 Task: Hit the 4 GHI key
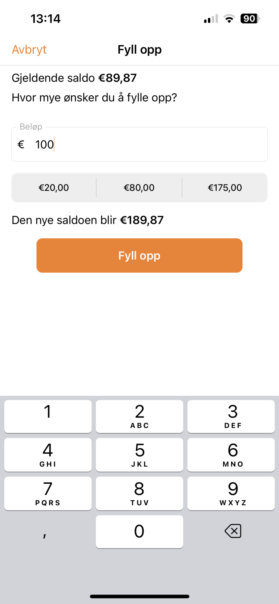click(48, 455)
